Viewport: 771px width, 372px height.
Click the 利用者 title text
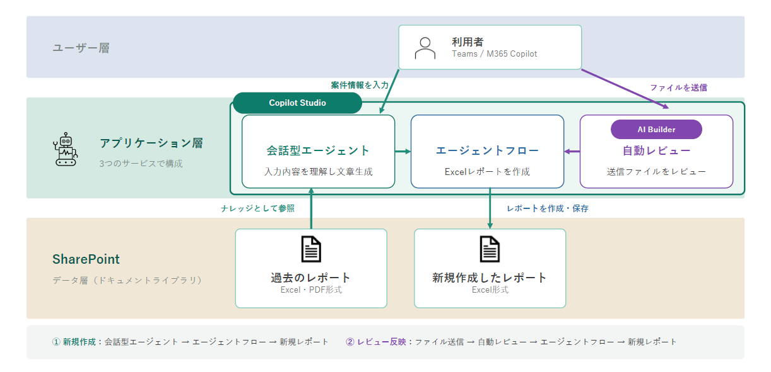(468, 42)
